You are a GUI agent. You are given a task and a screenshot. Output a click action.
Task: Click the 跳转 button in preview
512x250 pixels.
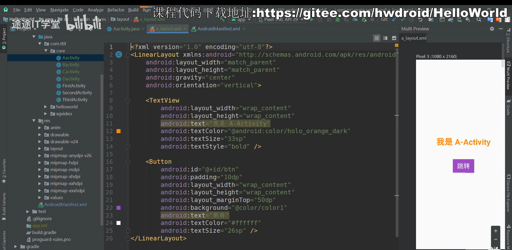(463, 166)
